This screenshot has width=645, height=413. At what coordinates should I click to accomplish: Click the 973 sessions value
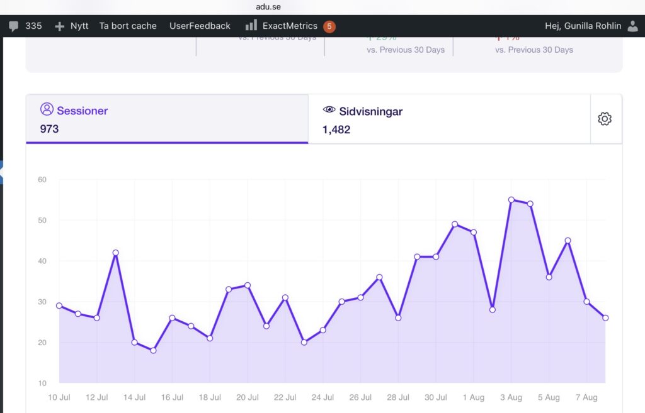(x=49, y=129)
